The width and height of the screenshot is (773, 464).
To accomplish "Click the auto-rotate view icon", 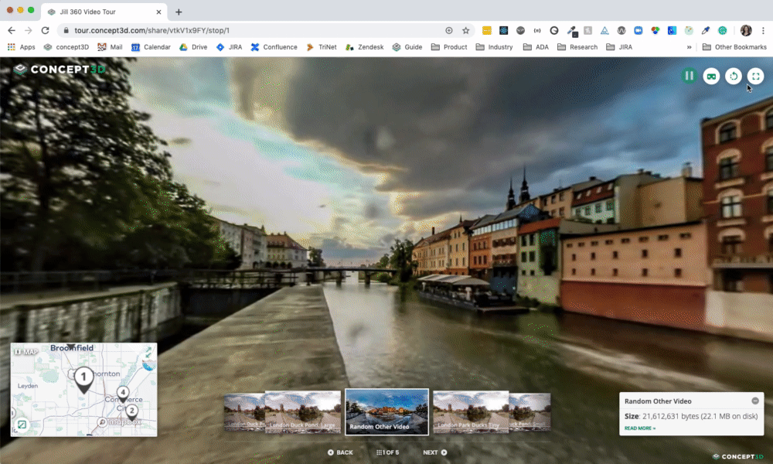I will [733, 76].
